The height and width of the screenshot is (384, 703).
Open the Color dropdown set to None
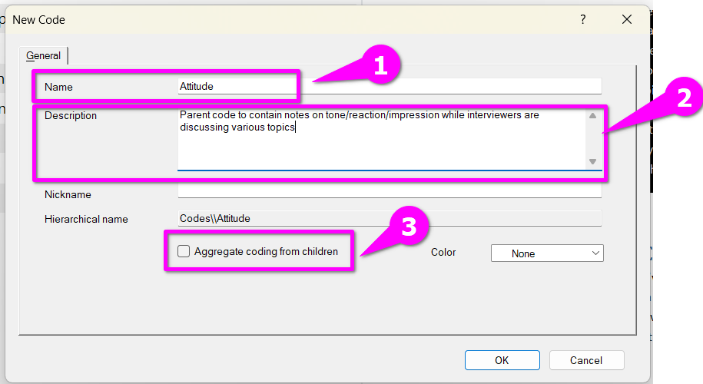click(x=546, y=253)
